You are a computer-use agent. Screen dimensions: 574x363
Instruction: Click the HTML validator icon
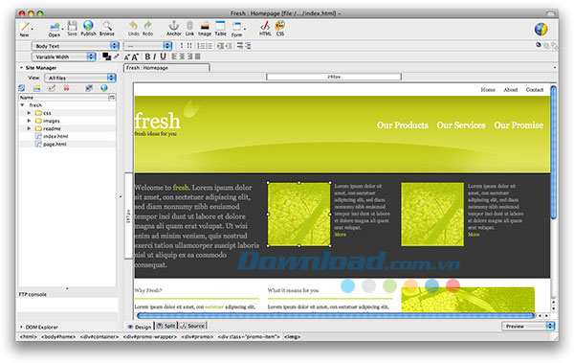265,26
